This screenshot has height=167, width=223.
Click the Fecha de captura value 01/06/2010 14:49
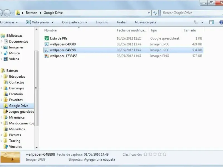click(x=96, y=154)
